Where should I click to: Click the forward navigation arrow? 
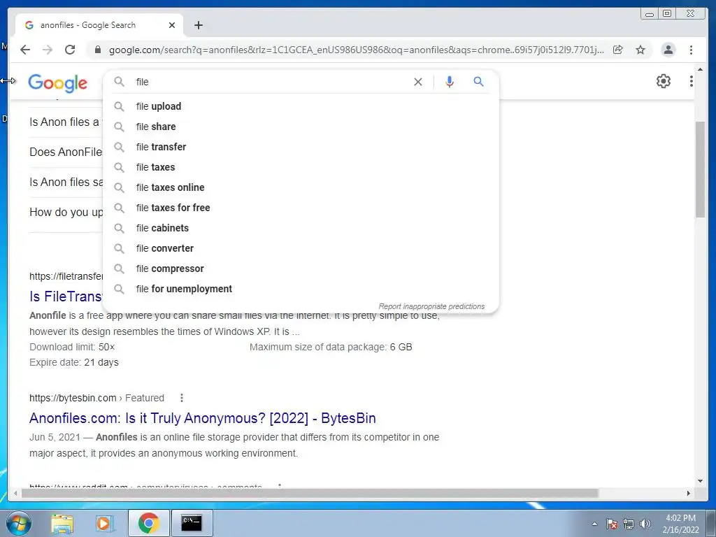48,50
